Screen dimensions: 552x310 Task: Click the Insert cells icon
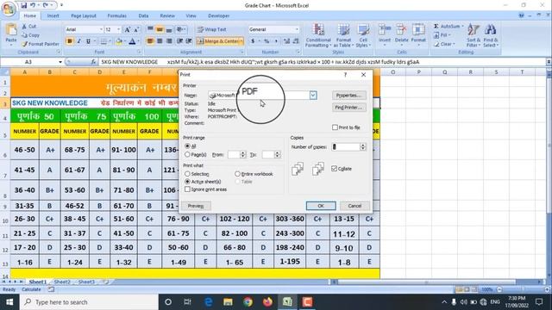coord(385,29)
